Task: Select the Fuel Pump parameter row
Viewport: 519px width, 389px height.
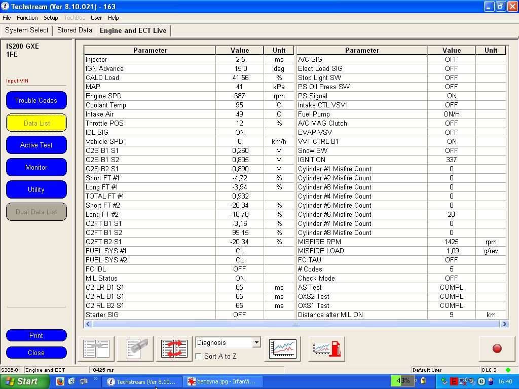Action: click(x=401, y=114)
